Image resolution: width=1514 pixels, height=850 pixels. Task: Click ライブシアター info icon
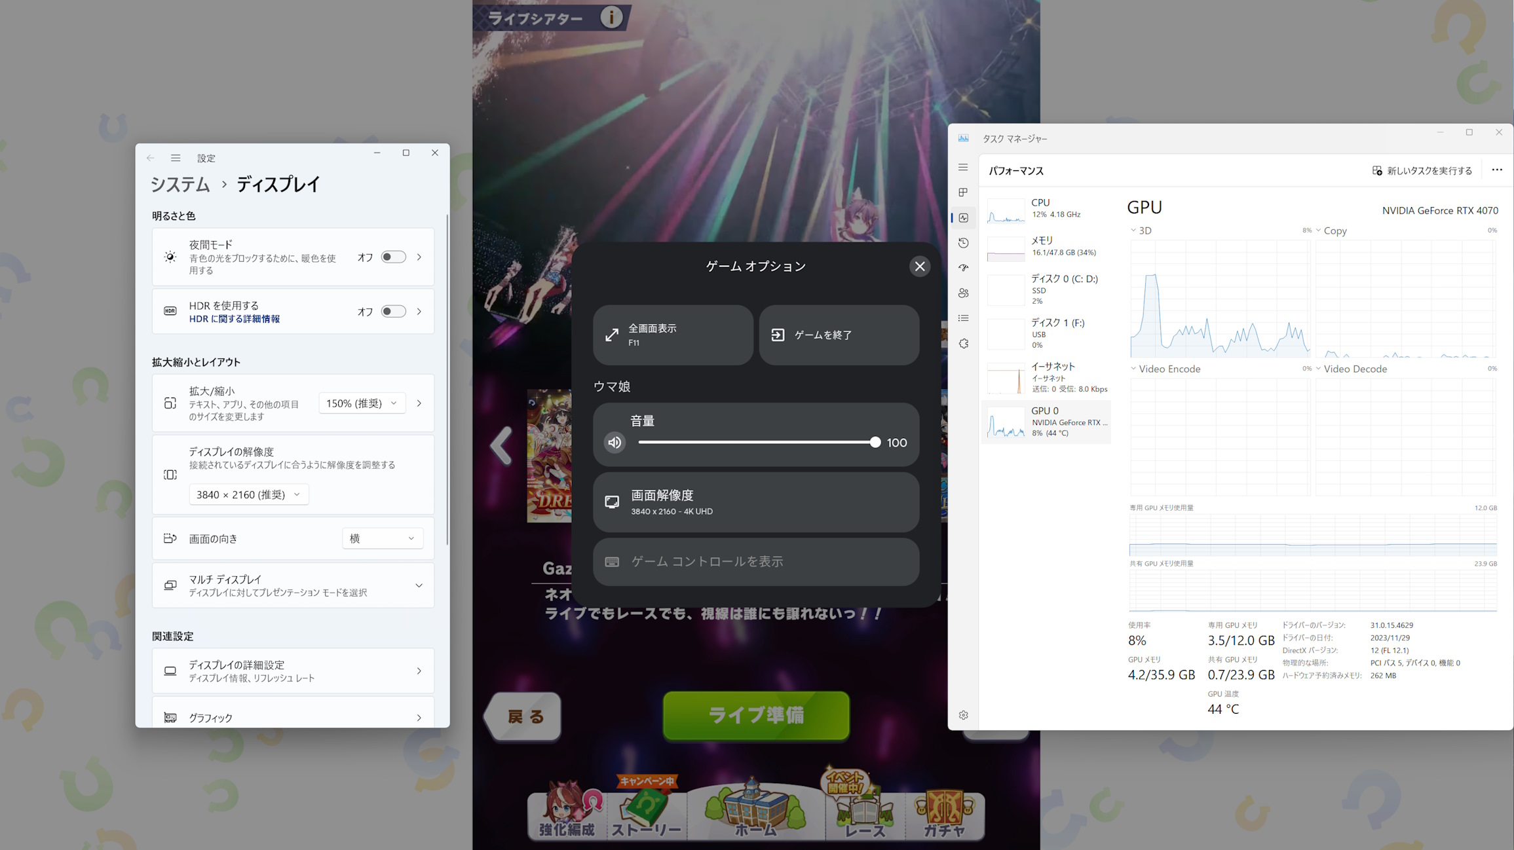tap(611, 17)
